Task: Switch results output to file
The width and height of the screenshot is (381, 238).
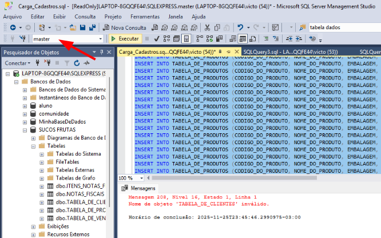Action: point(253,39)
